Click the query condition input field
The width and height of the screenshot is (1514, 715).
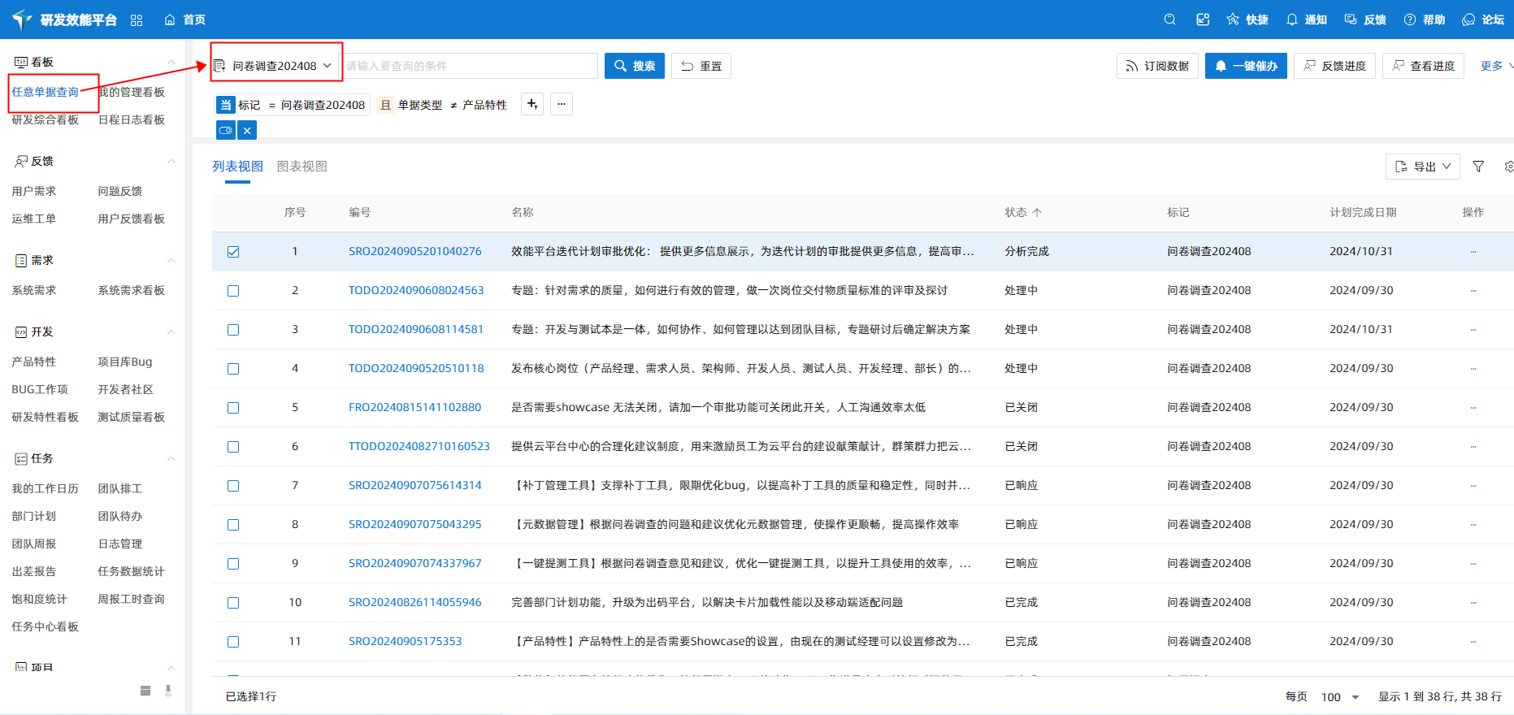pos(470,66)
